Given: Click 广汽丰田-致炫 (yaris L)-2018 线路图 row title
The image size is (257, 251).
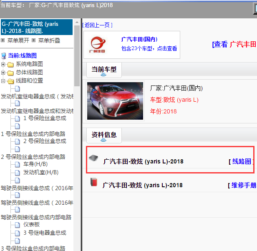Looking at the screenshot, I should tap(143, 161).
